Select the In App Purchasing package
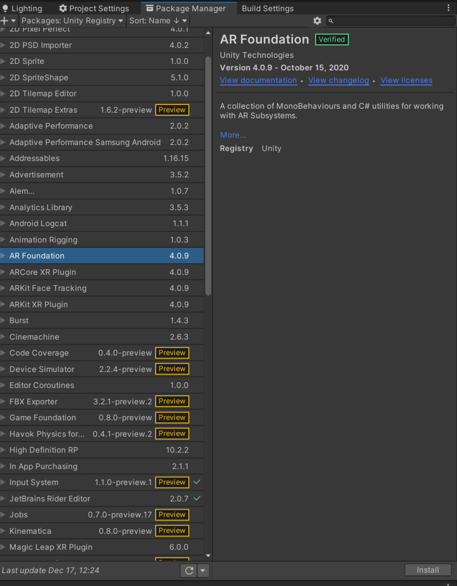457x586 pixels. 102,466
